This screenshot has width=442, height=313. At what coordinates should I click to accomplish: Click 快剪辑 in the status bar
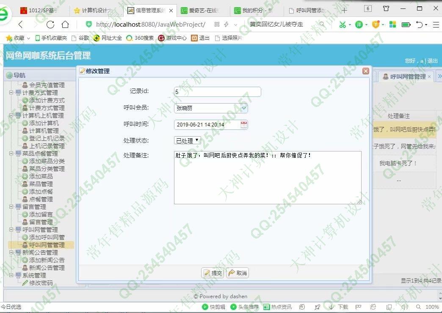[214, 307]
